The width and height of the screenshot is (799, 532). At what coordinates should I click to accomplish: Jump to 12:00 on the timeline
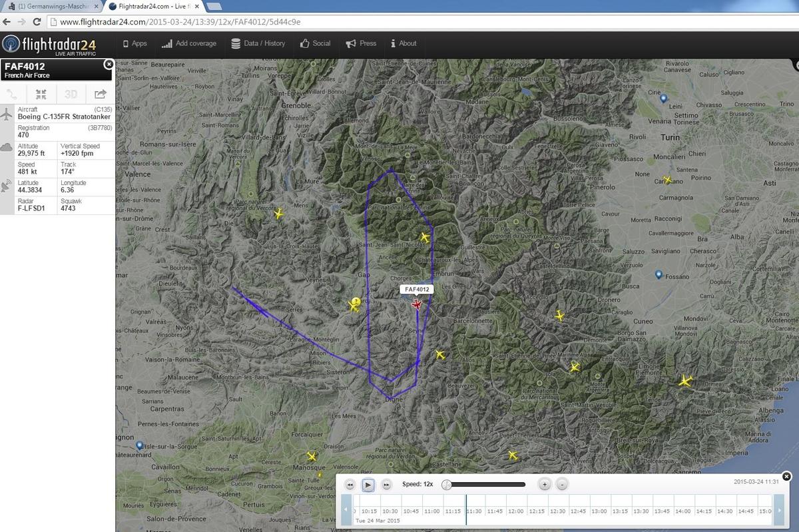[515, 511]
